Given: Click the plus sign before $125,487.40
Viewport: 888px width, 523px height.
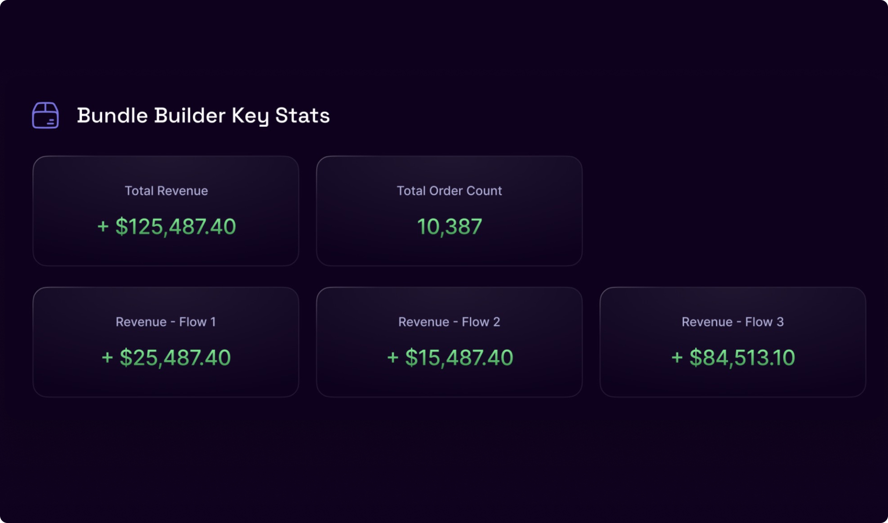Looking at the screenshot, I should click(103, 227).
